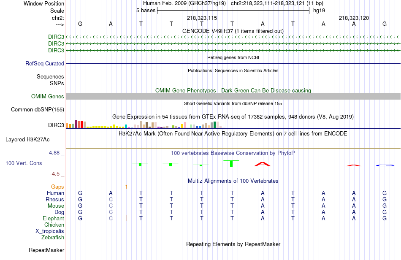Click the -4.5 PhyloP lower axis value
The width and height of the screenshot is (401, 260).
55,174
